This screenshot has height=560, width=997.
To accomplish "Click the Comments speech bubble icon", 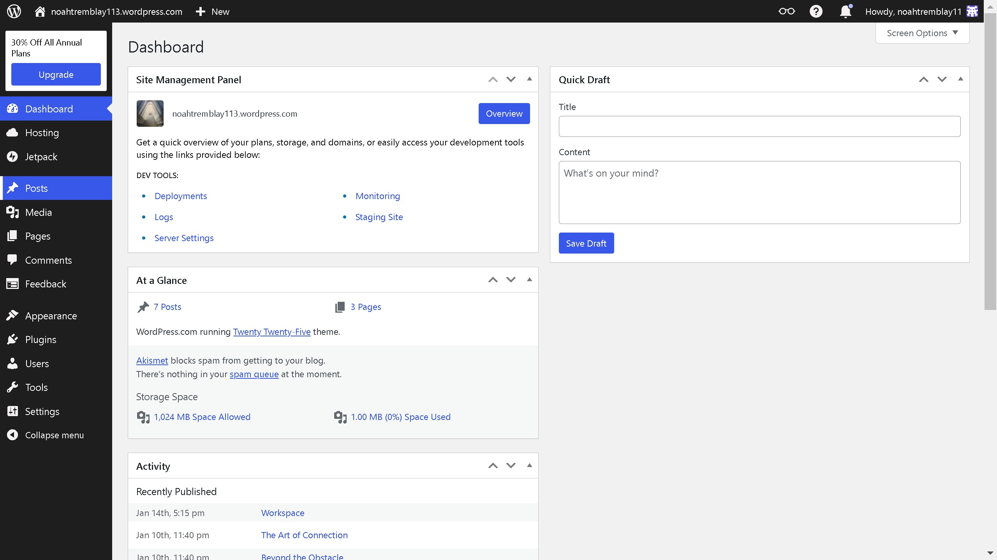I will tap(12, 260).
